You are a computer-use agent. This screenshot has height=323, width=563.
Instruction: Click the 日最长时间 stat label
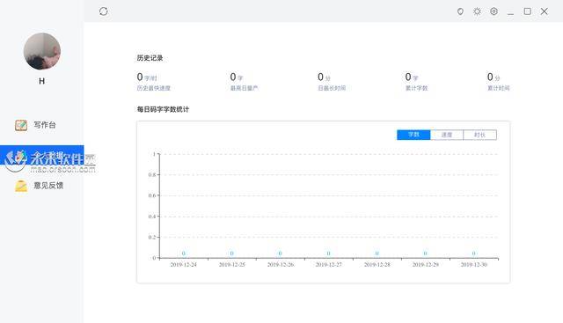(x=332, y=88)
